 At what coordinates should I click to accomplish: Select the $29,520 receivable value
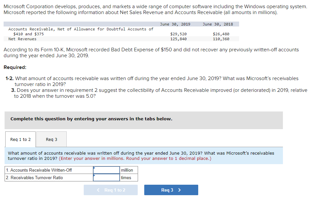point(179,34)
